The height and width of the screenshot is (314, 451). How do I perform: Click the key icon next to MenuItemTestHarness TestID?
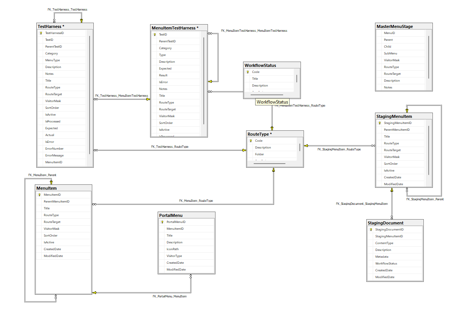[x=155, y=34]
